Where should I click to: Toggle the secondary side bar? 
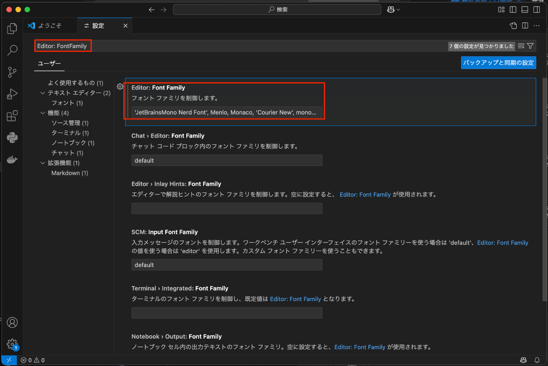tap(537, 9)
